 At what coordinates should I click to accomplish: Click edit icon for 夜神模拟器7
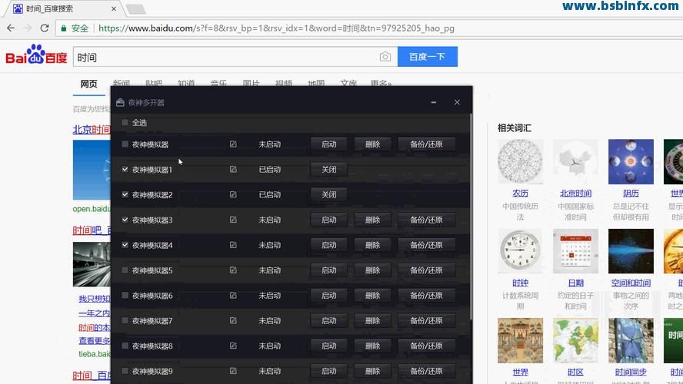pyautogui.click(x=233, y=320)
